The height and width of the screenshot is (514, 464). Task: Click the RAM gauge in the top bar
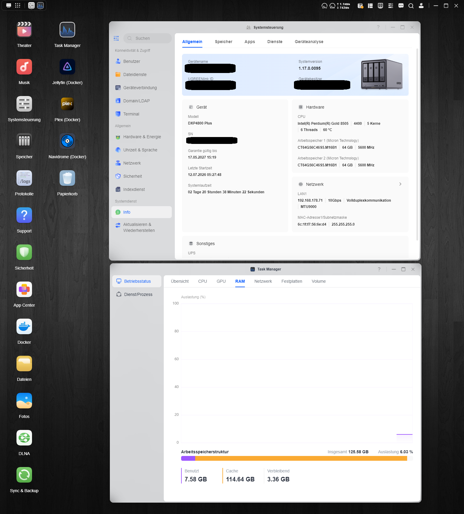pos(332,6)
